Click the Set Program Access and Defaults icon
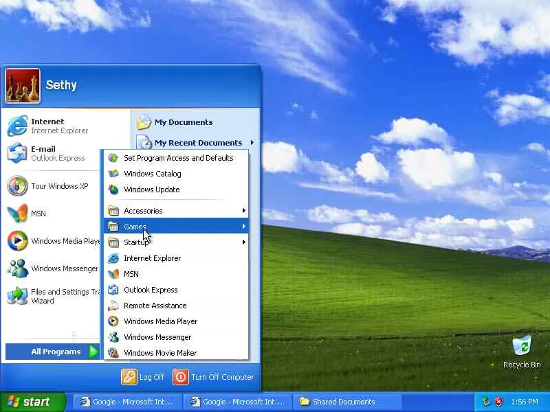This screenshot has height=412, width=550. 113,158
